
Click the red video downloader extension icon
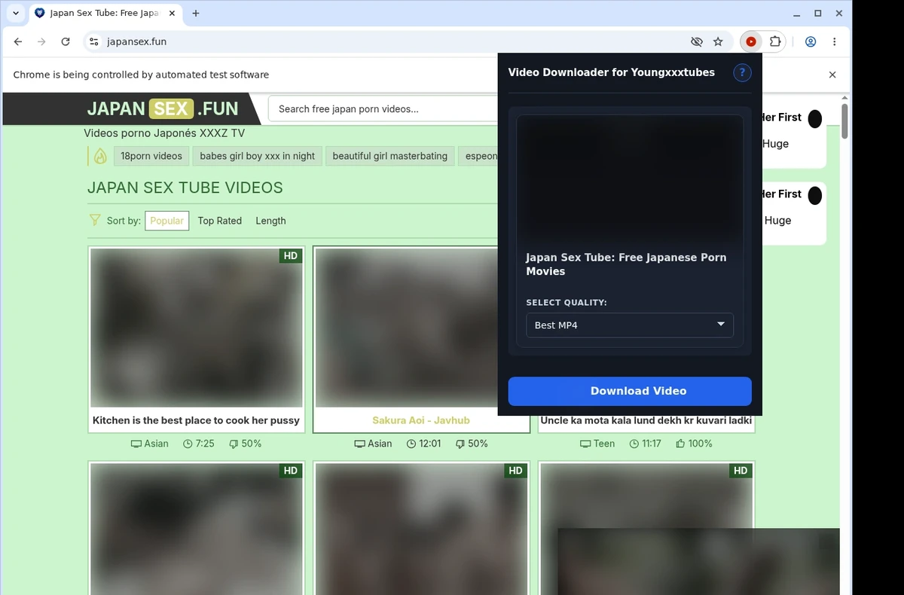751,42
